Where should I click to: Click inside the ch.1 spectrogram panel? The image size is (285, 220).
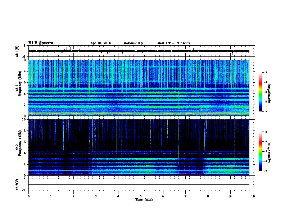coord(139,88)
